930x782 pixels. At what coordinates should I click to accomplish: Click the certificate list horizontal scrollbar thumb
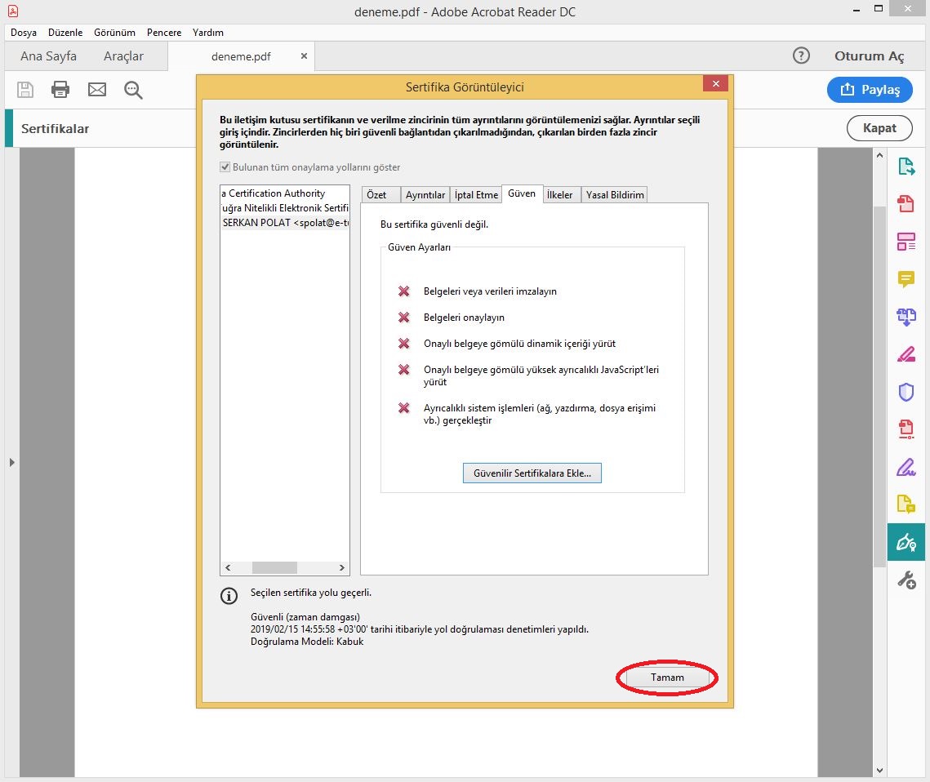pos(274,567)
